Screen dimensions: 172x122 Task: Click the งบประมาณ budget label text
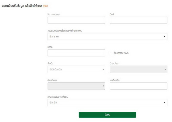[x=65, y=30]
